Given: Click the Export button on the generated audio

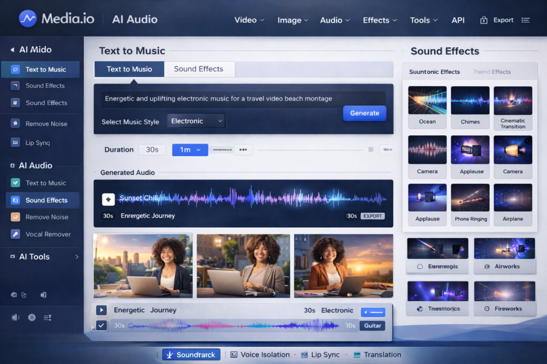Looking at the screenshot, I should pyautogui.click(x=372, y=216).
